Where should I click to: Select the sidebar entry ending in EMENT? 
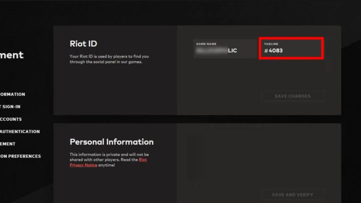click(8, 144)
